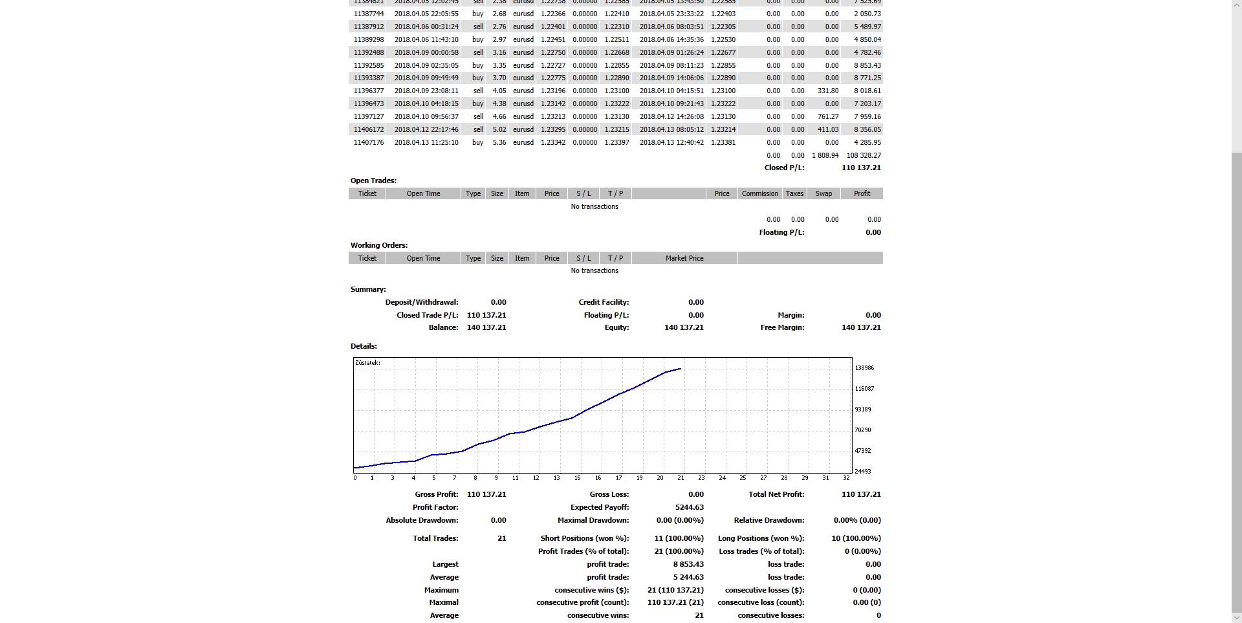Click the scrollbar up arrow
The image size is (1242, 623).
(x=1236, y=5)
